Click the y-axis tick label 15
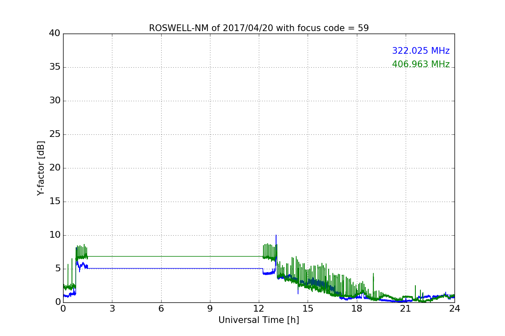The image size is (505, 336). pos(55,202)
